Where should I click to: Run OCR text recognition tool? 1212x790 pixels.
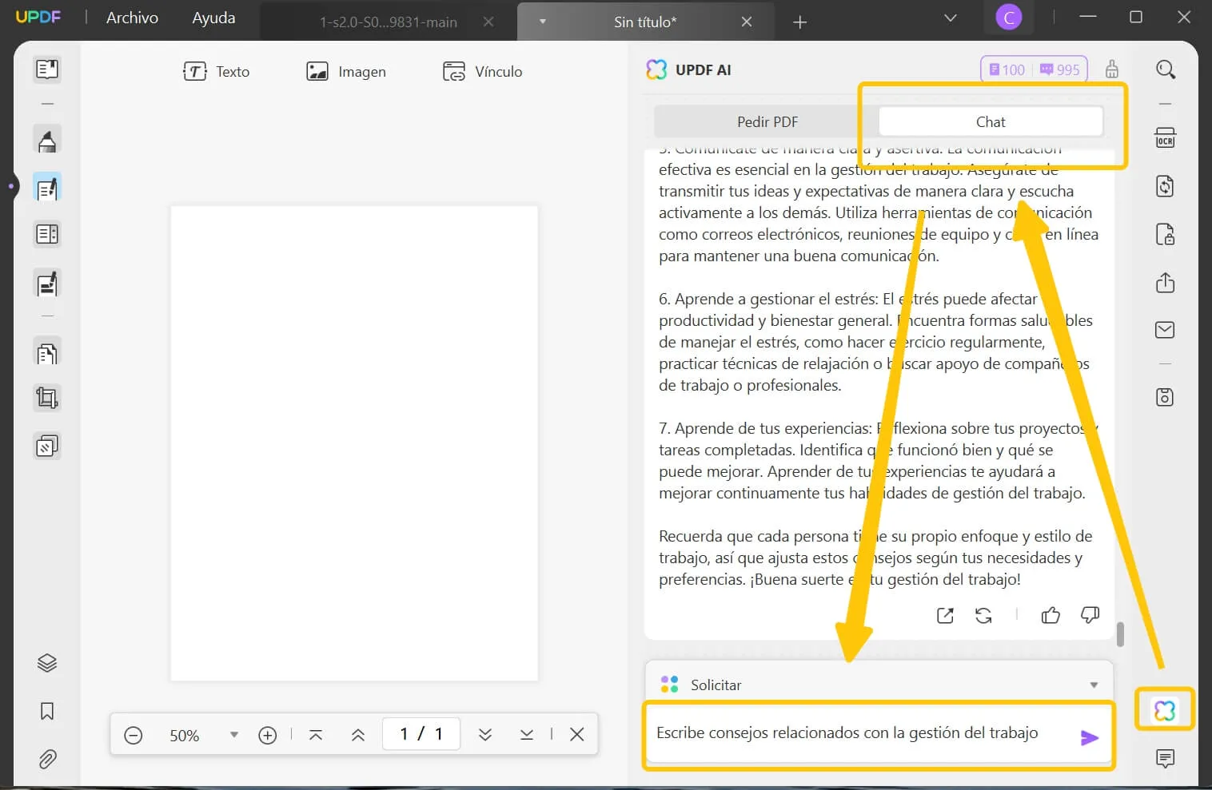pyautogui.click(x=1166, y=137)
